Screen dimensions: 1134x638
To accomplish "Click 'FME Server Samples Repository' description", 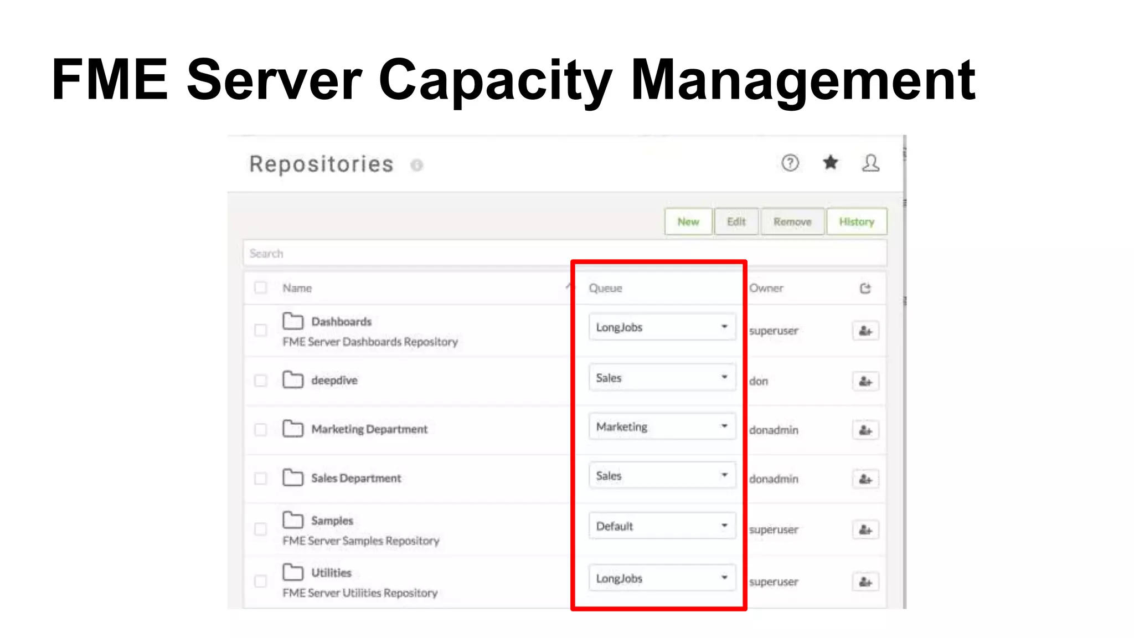I will pyautogui.click(x=361, y=541).
